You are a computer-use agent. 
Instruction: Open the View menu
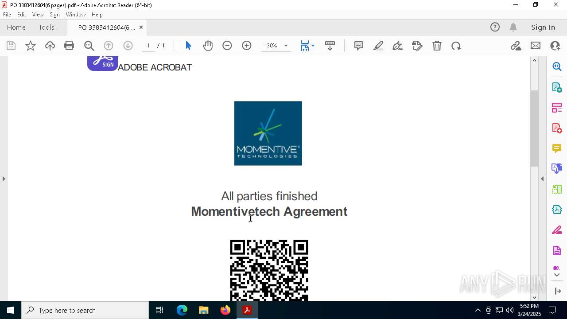[38, 15]
